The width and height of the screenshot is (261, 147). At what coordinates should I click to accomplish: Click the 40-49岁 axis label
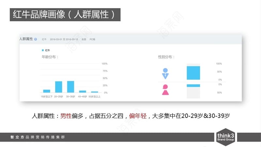[x=83, y=96]
